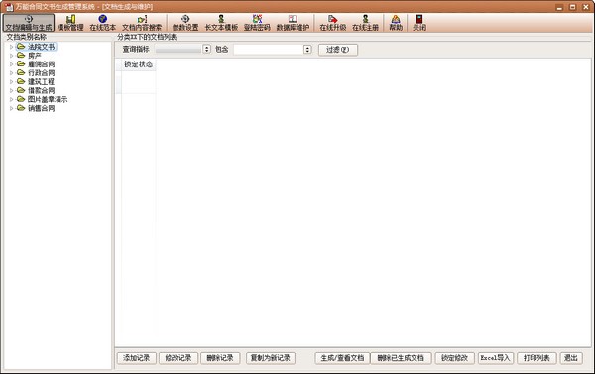Select 图片盖章演示 category in tree
The height and width of the screenshot is (374, 595).
(48, 99)
